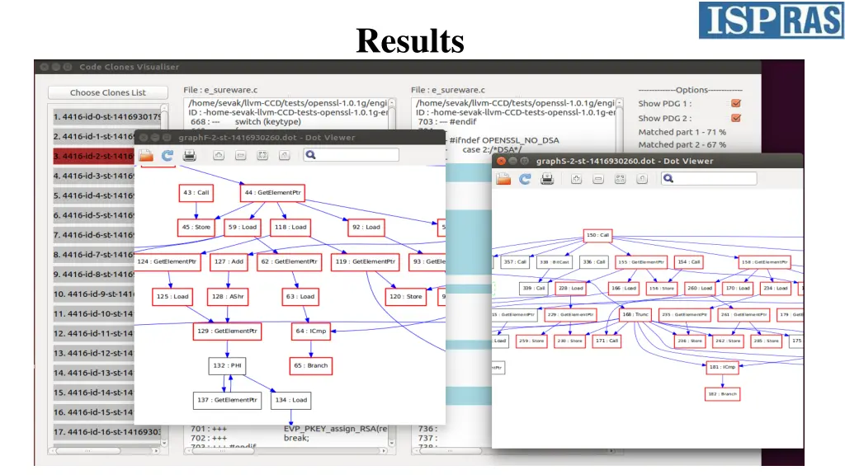
Task: Zoom in on graphS Dot Viewer
Action: [576, 179]
